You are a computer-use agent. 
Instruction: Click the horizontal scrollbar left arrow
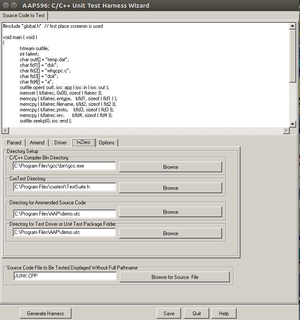6,131
